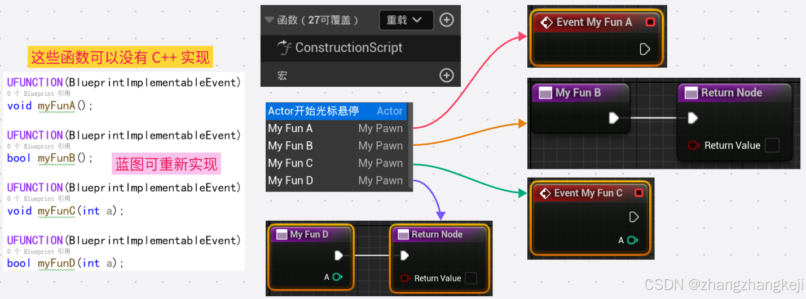Click myFunC in the C++ code
806x299 pixels.
click(x=56, y=211)
